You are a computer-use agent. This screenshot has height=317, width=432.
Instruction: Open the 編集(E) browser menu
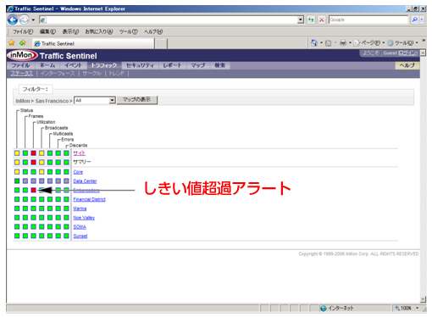coord(47,31)
